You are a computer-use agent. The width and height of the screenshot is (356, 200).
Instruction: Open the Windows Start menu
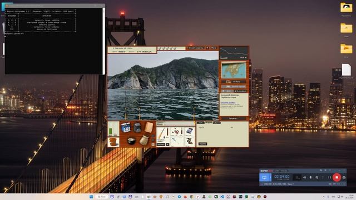point(91,197)
